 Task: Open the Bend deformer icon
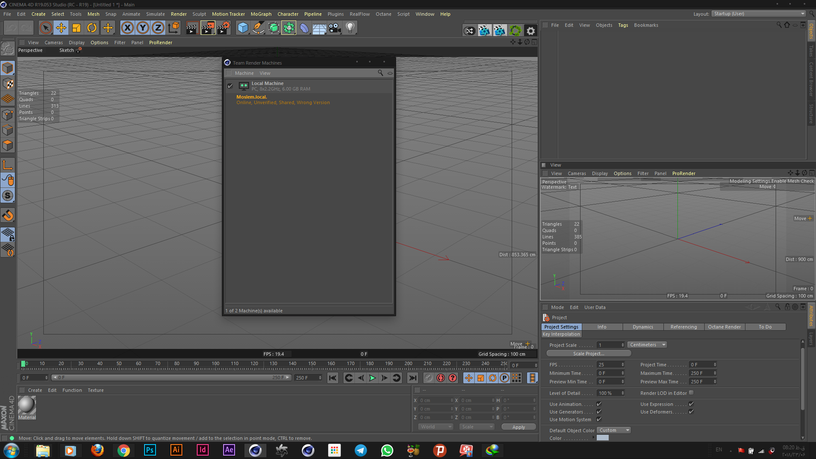pos(304,28)
